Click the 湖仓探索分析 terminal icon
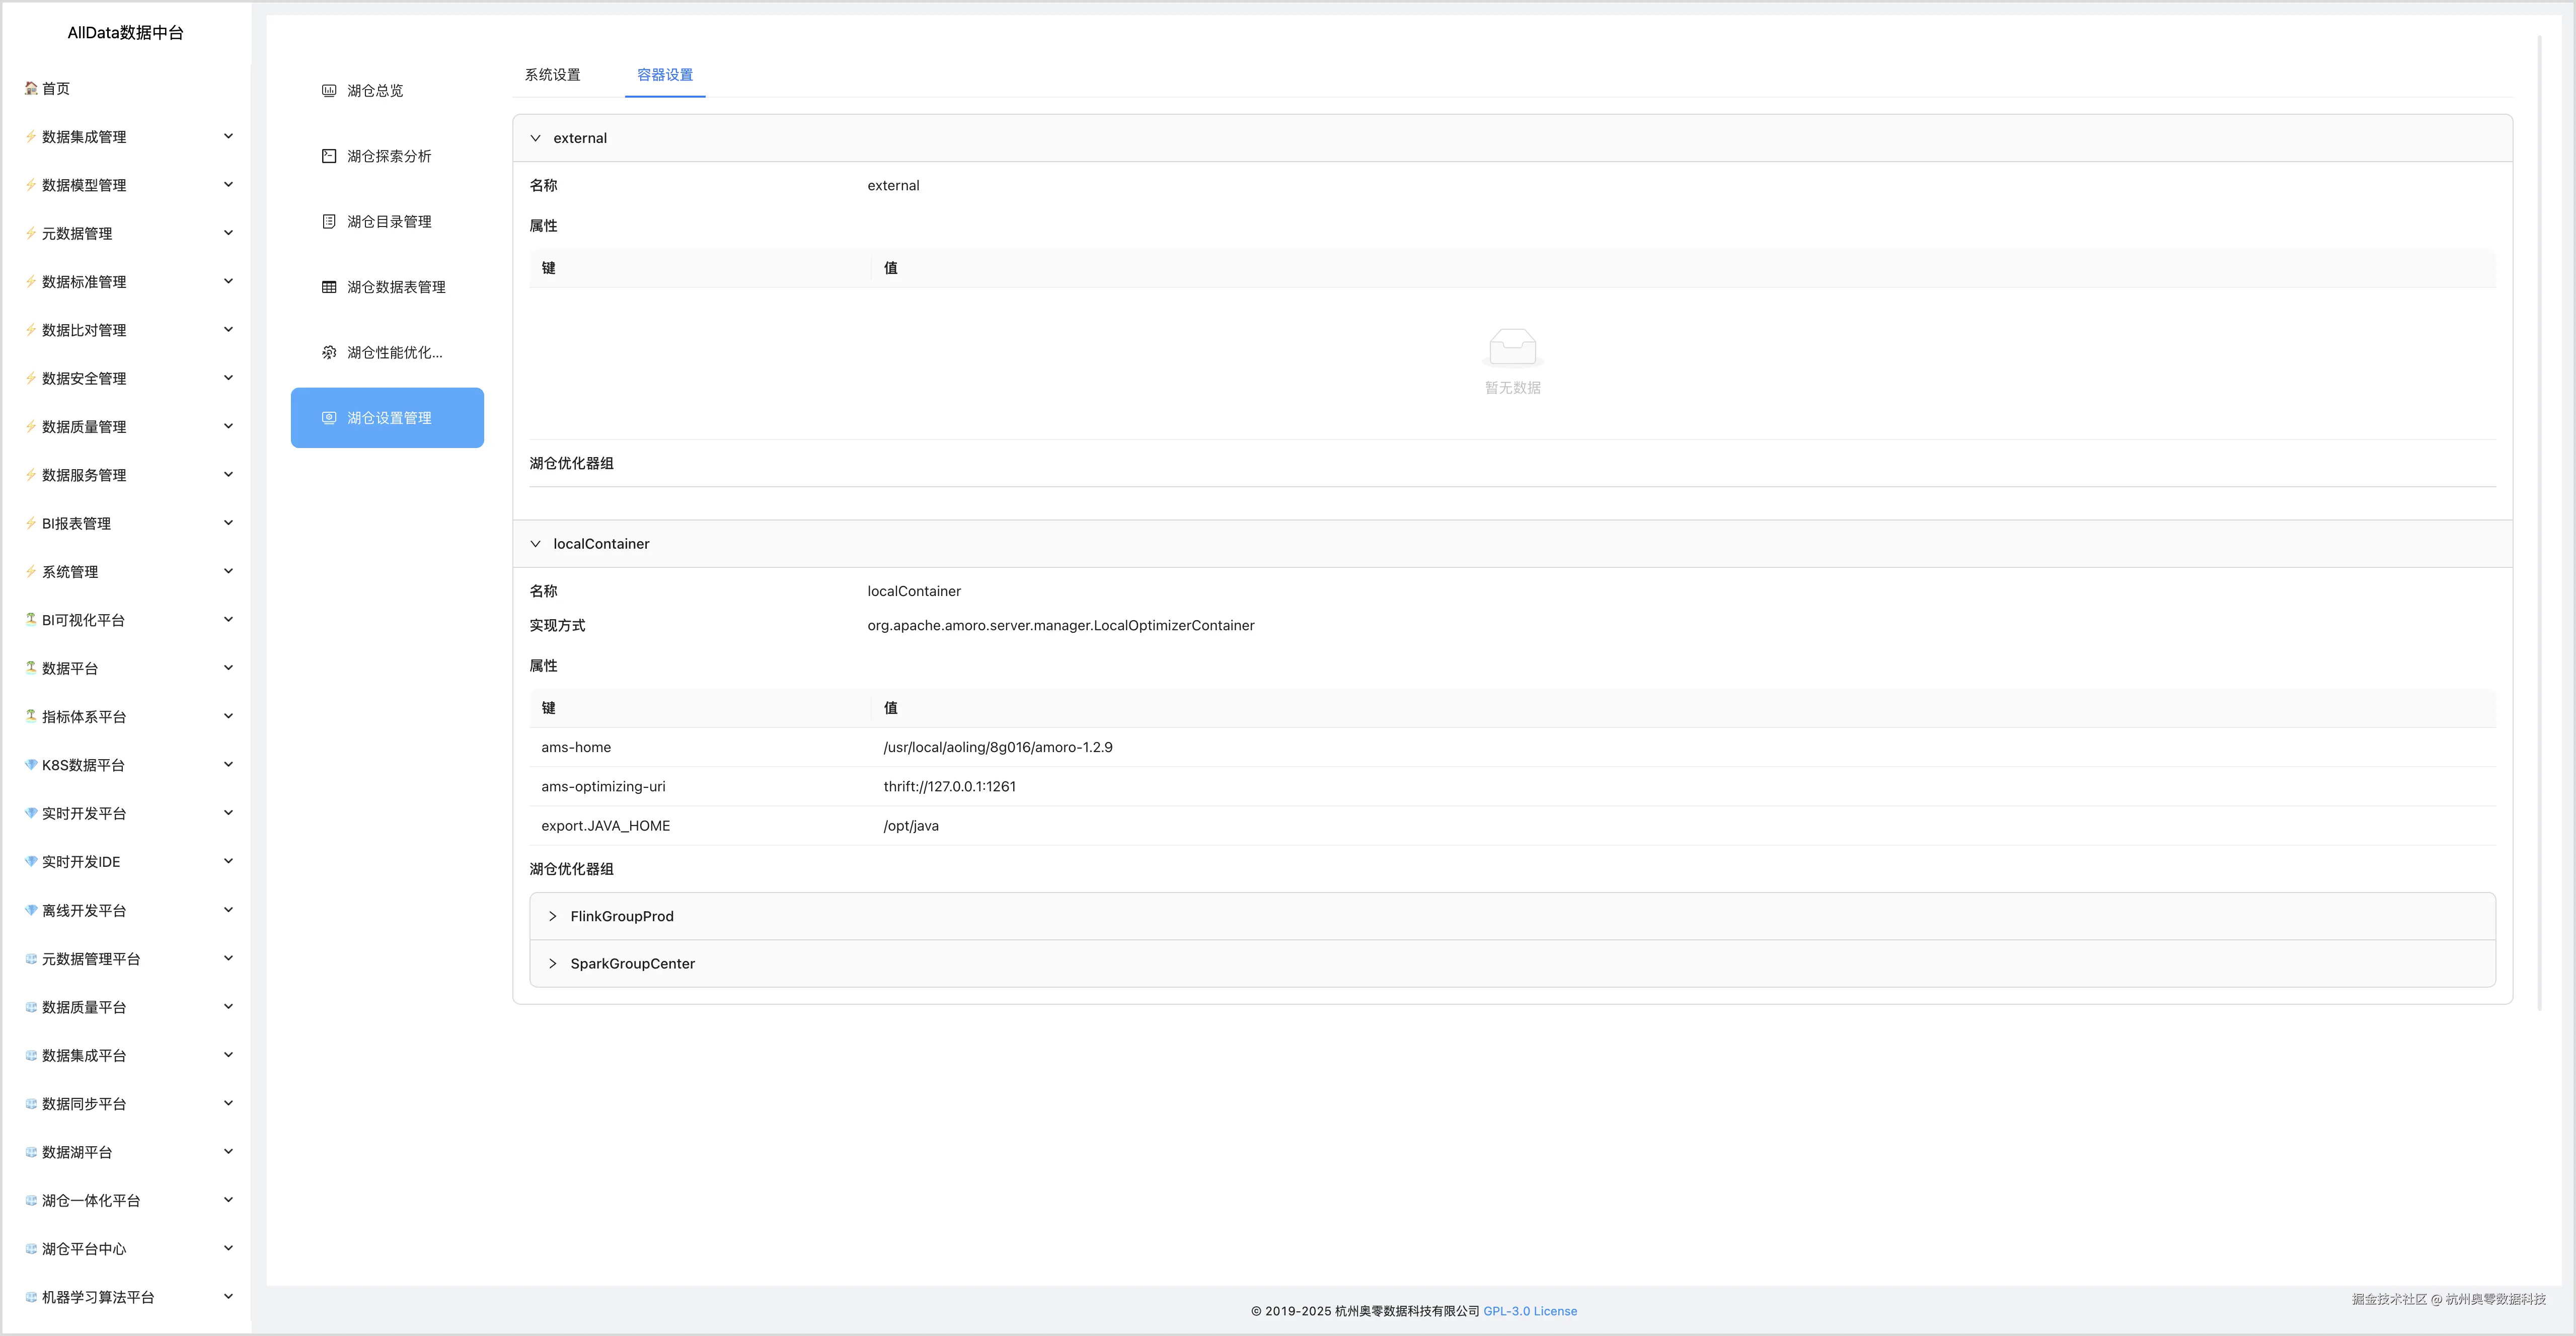 329,156
